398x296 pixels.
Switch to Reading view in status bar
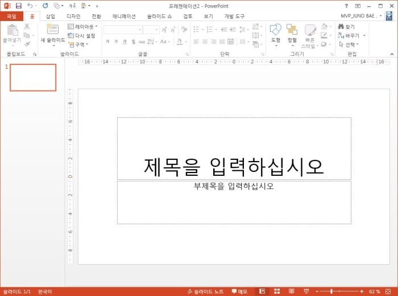point(291,291)
